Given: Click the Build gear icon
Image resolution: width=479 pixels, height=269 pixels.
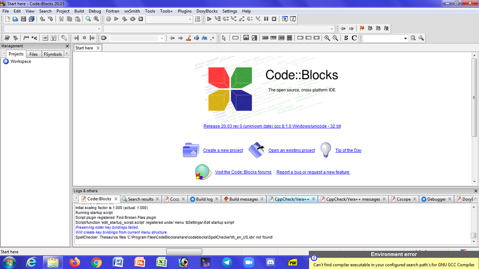Looking at the screenshot, I should (109, 19).
